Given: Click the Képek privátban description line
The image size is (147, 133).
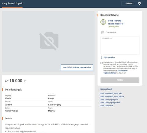Looking at the screenshot, I should coord(13,128).
